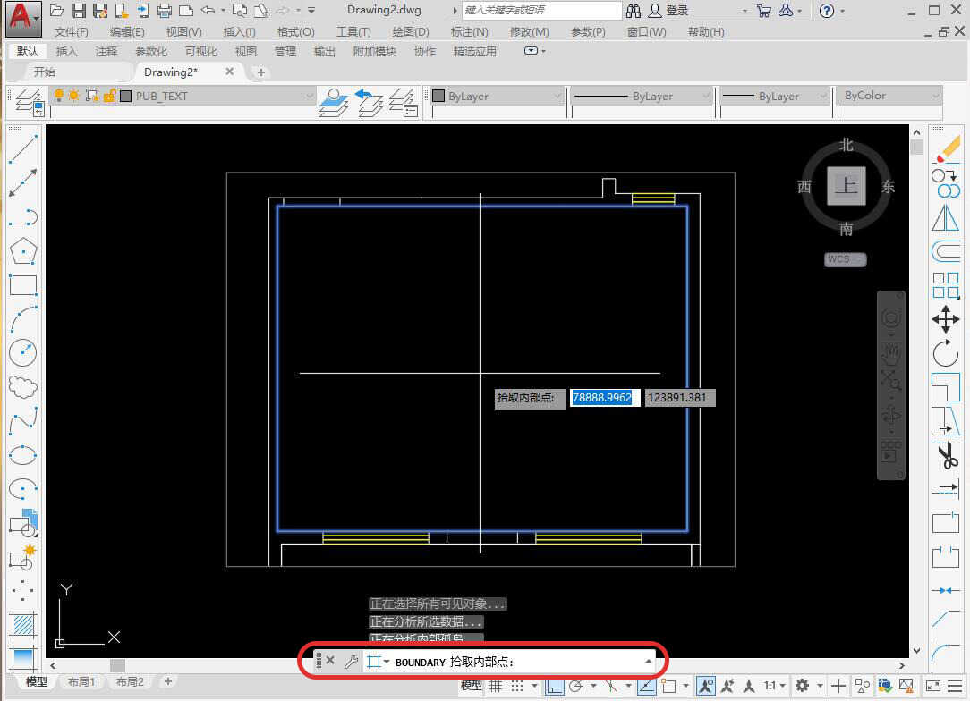Select the Rectangle draw tool
The height and width of the screenshot is (701, 970).
(x=23, y=285)
